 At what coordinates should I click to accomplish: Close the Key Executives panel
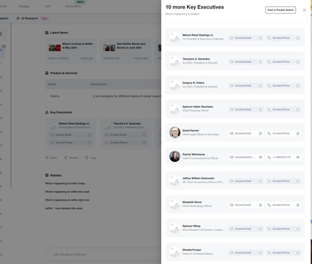pos(304,10)
